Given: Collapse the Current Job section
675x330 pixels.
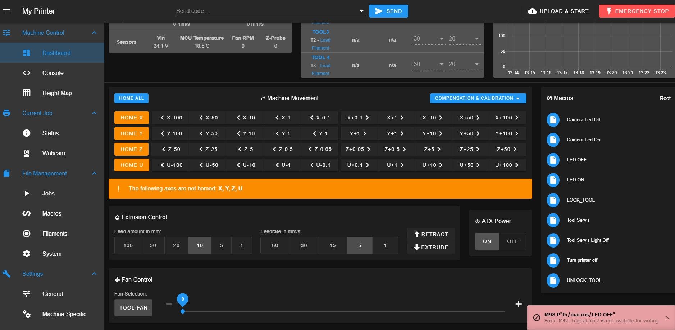Looking at the screenshot, I should [x=94, y=113].
